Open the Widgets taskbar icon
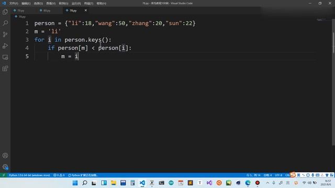335x188 pixels. (x=104, y=183)
